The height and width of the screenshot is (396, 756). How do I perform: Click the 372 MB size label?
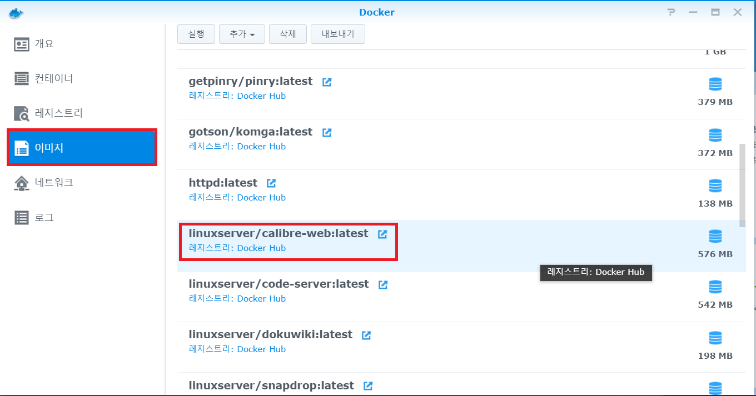tap(715, 153)
